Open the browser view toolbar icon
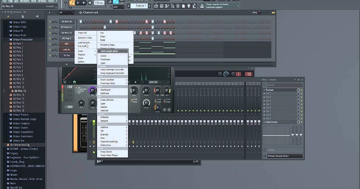This screenshot has height=189, width=360. pyautogui.click(x=172, y=6)
